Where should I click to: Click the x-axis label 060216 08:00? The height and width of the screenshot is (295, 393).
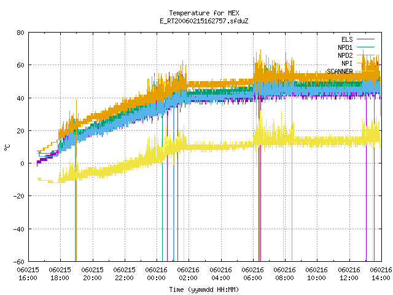pos(285,274)
